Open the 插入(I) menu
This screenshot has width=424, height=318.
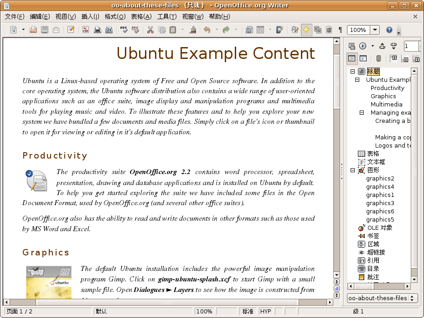pos(90,16)
